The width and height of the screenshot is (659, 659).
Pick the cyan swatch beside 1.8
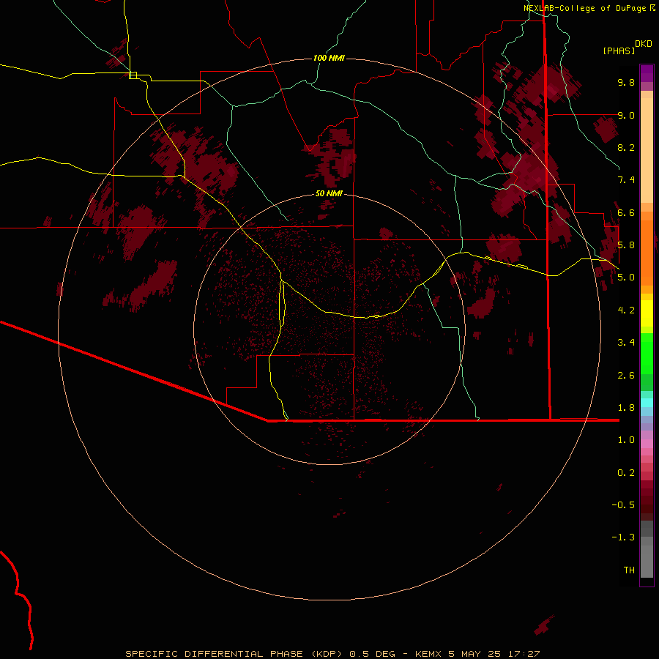(x=647, y=403)
